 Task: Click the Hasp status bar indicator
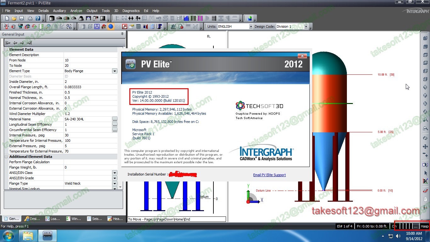pos(425,226)
